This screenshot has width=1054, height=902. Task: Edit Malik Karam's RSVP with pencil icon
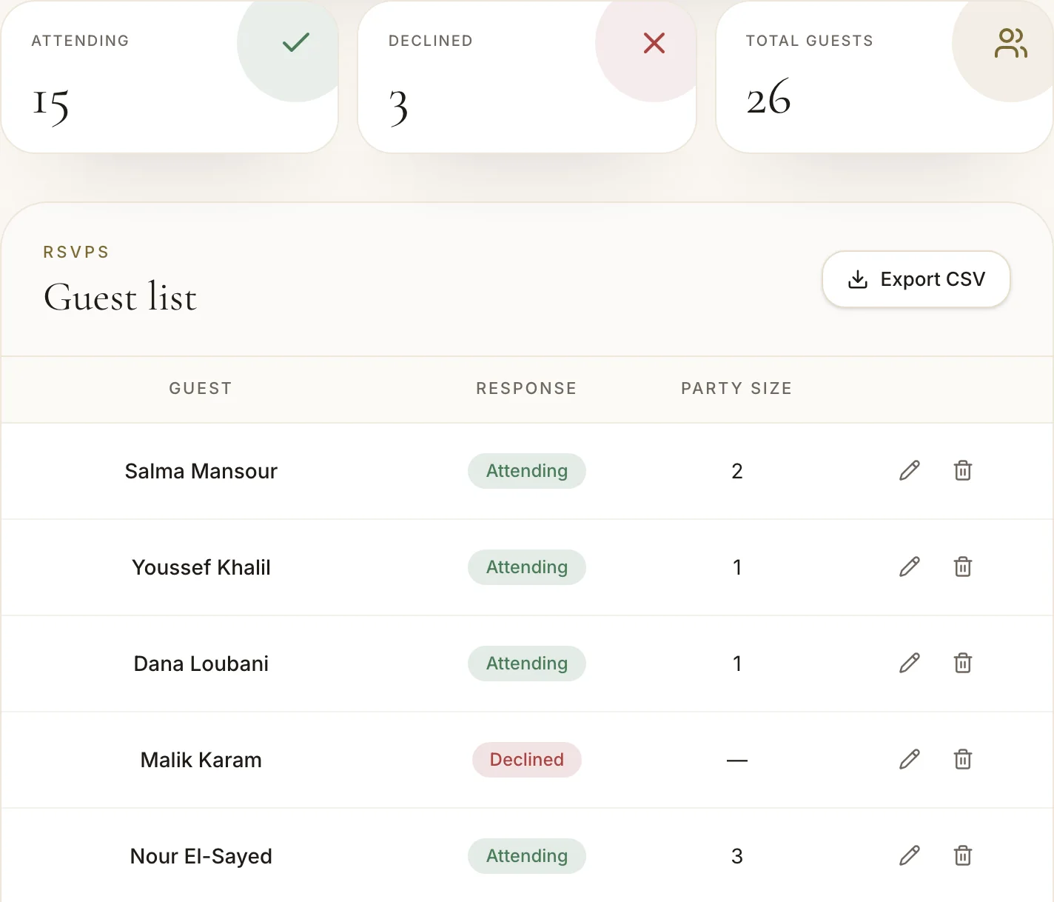point(910,759)
